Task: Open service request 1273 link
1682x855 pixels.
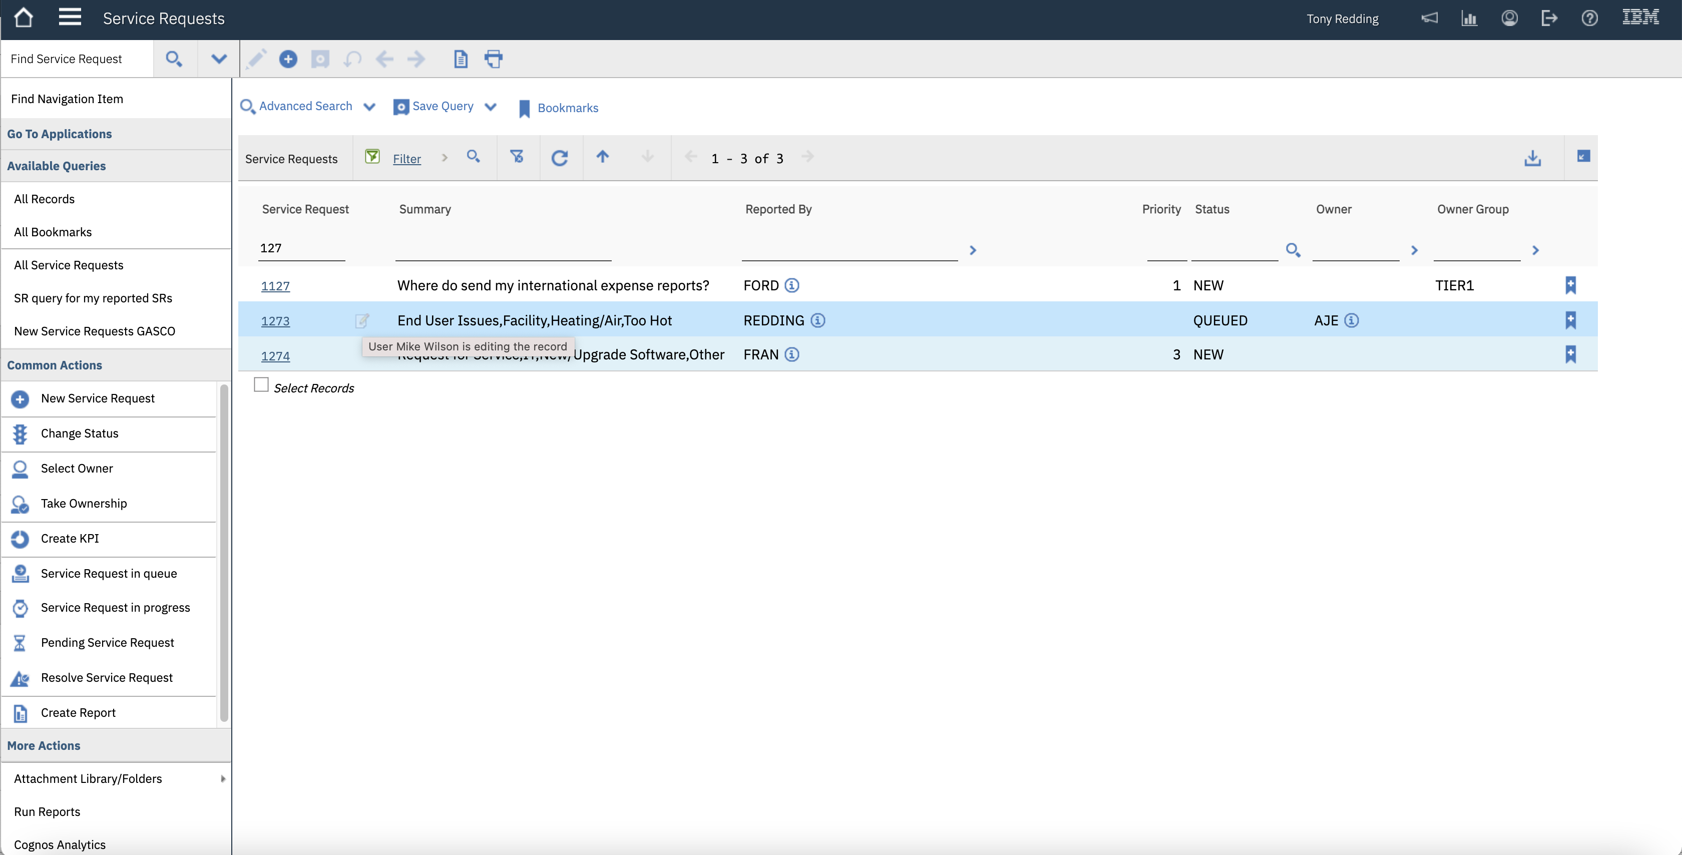Action: coord(275,321)
